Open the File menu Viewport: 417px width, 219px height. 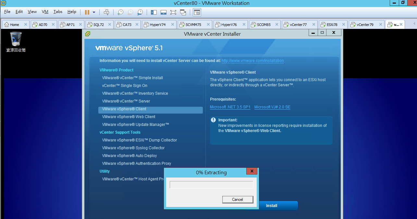7,12
